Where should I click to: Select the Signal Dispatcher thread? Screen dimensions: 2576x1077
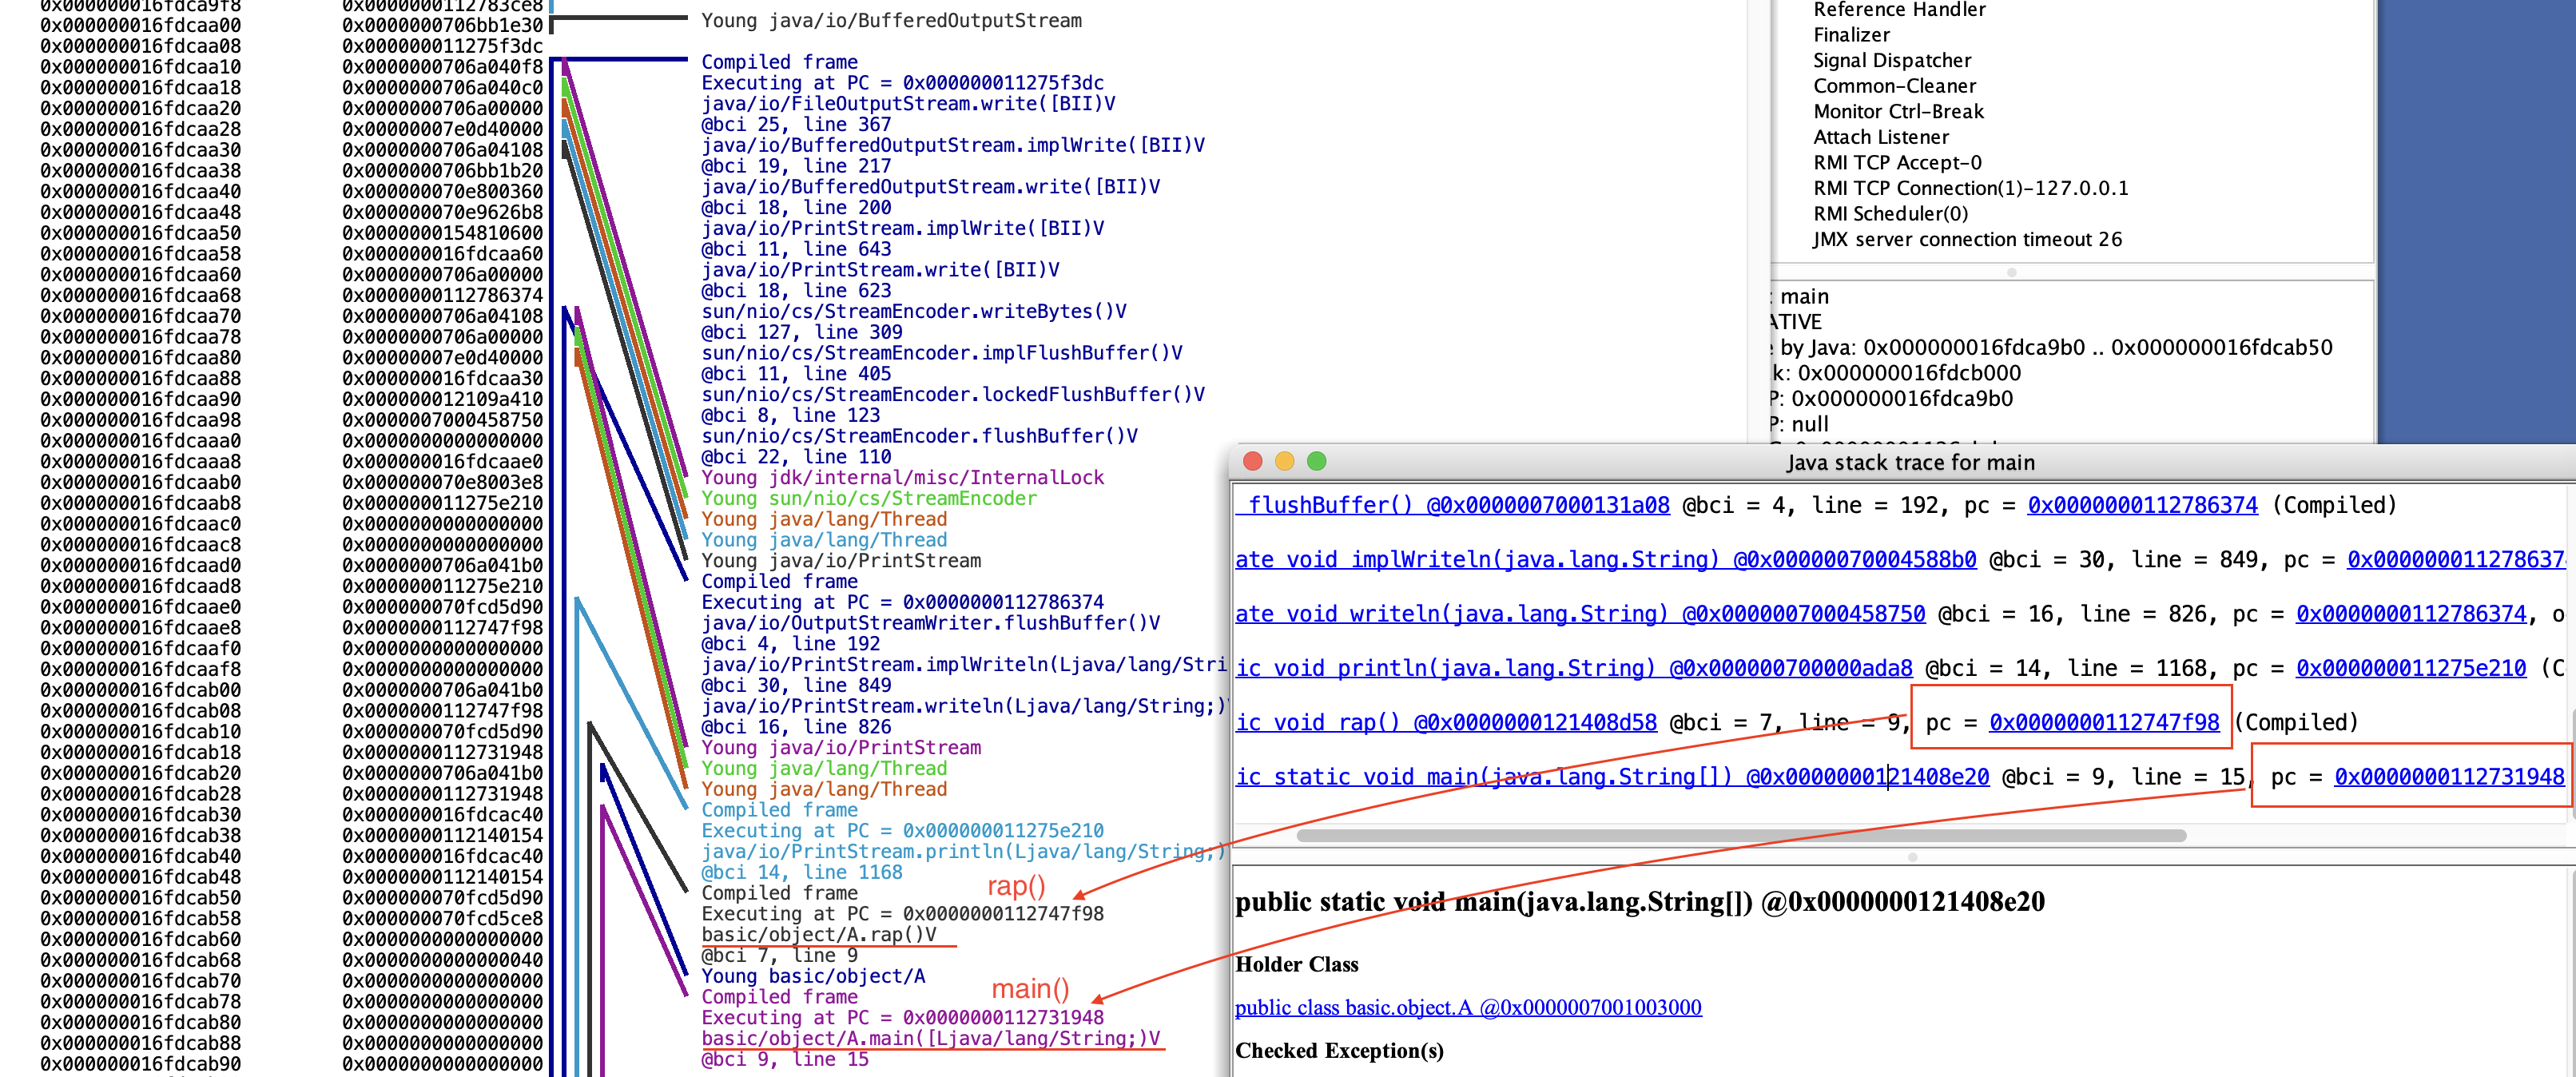(x=1892, y=61)
